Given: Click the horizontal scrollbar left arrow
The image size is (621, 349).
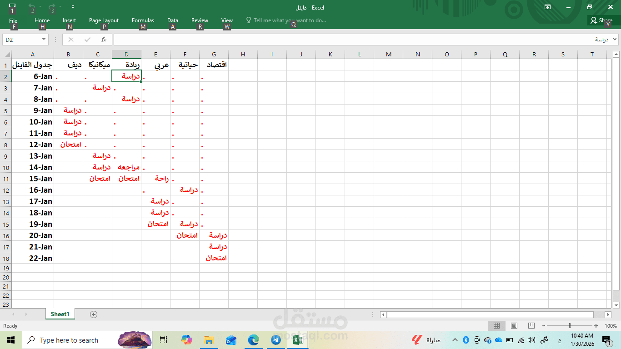Looking at the screenshot, I should click(x=383, y=314).
